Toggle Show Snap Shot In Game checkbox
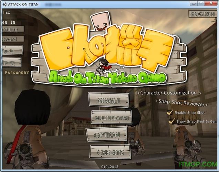 [171, 121]
